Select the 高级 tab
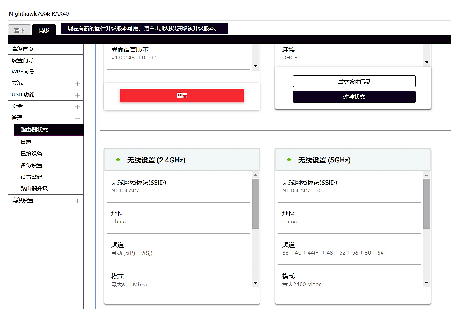Screen dimensions: 451x309 coord(44,30)
